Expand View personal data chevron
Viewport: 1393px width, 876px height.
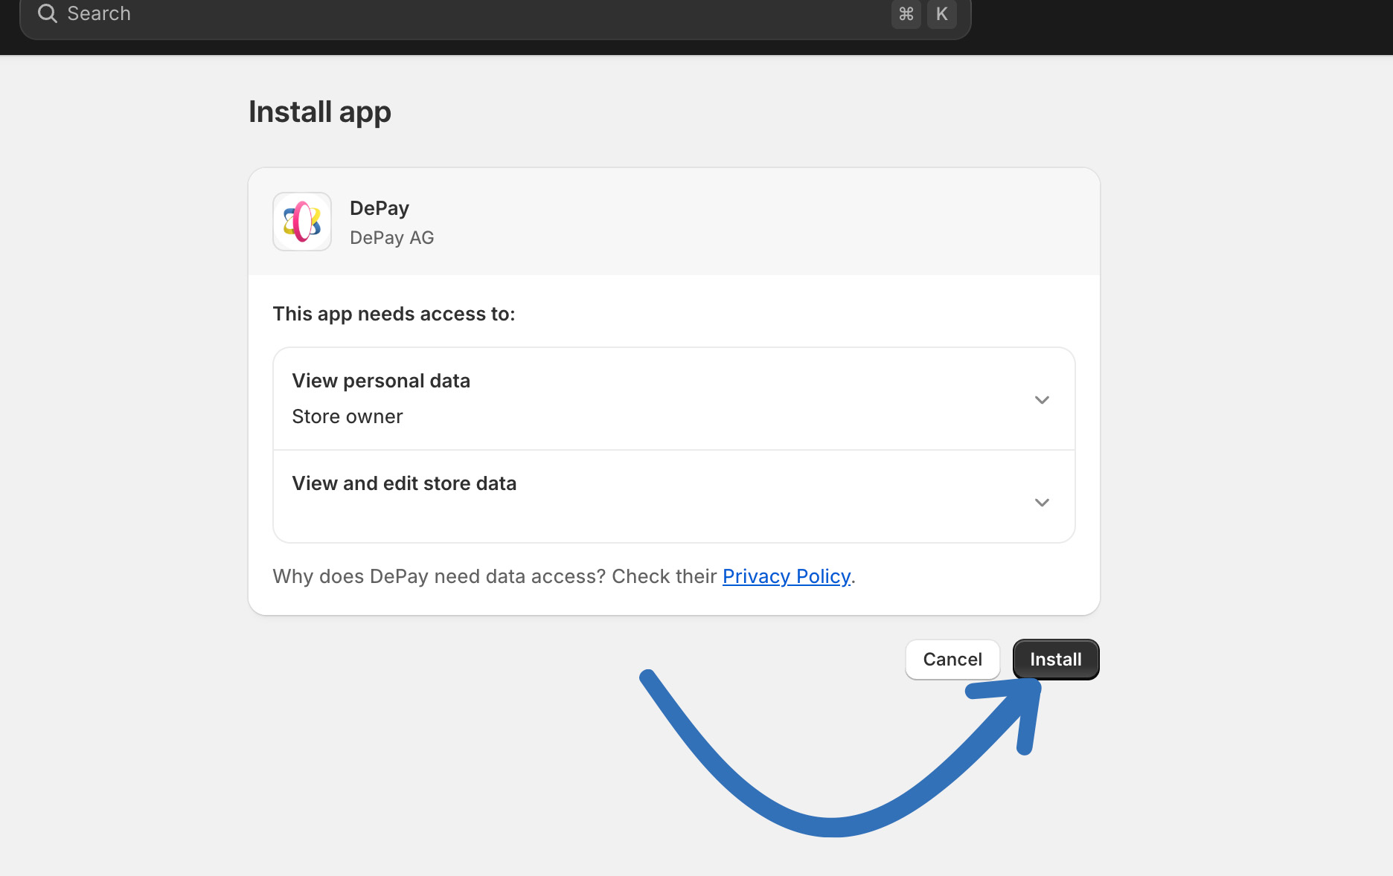click(1042, 399)
